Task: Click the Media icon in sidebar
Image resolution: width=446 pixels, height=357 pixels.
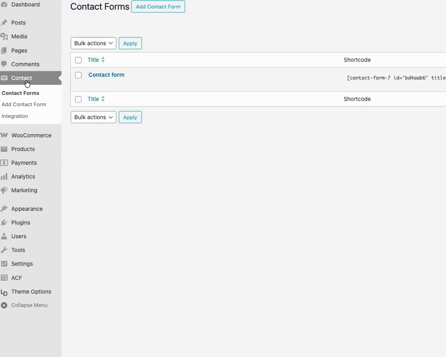Action: (4, 37)
